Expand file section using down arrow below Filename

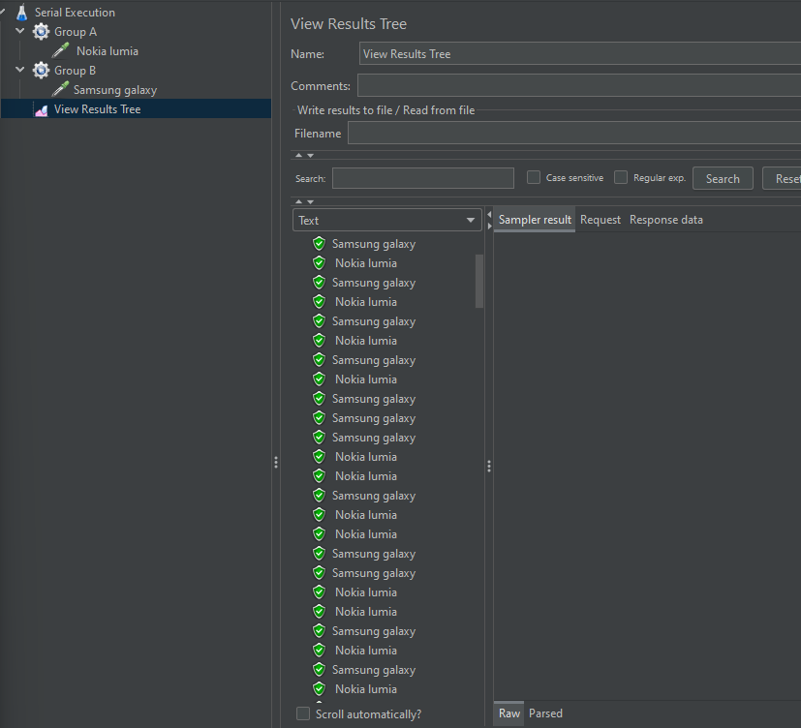(x=310, y=155)
